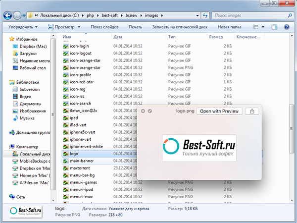Close the Quick Look preview panel
This screenshot has height=223, width=297.
(x=143, y=111)
